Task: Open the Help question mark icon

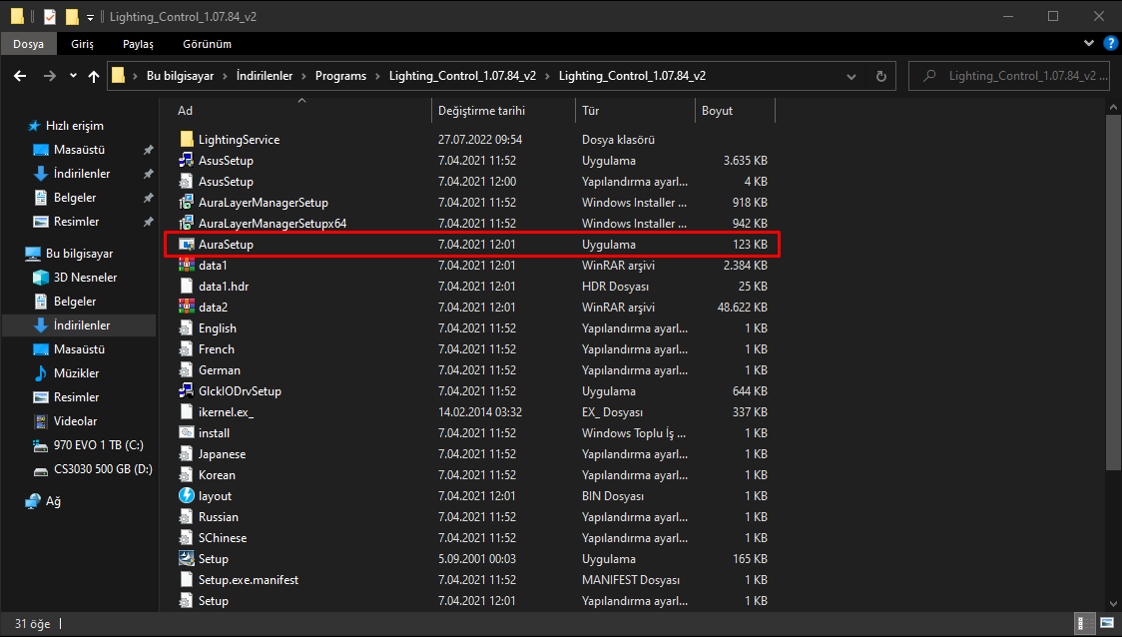Action: pyautogui.click(x=1111, y=44)
